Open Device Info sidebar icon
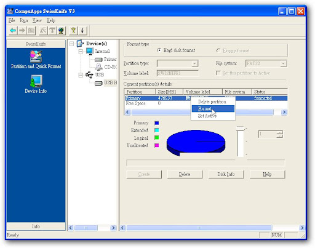 click(x=36, y=81)
